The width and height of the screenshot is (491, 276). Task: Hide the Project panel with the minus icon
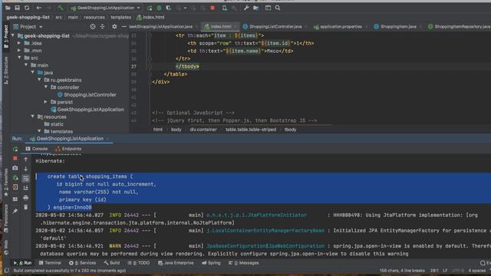[124, 27]
